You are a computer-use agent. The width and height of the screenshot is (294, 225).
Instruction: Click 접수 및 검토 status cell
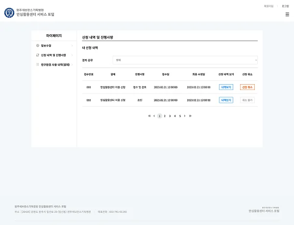tap(140, 87)
